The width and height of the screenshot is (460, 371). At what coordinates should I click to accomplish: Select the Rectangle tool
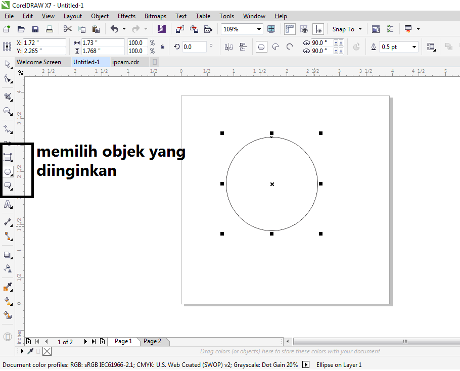(x=8, y=158)
